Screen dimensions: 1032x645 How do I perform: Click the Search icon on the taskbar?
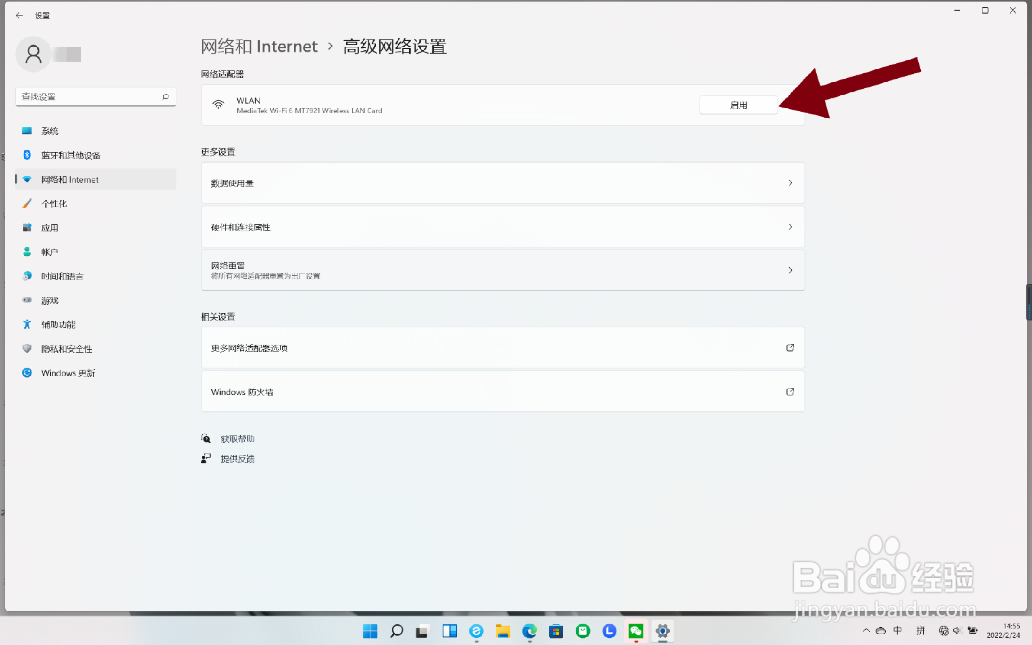coord(396,631)
